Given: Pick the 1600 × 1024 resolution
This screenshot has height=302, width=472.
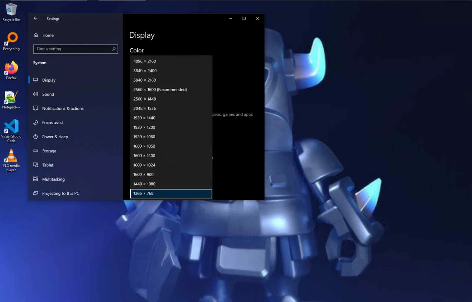Looking at the screenshot, I should (171, 165).
